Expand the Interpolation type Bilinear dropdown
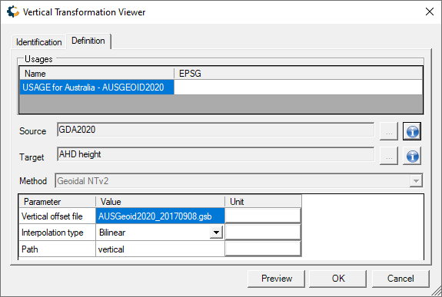 (216, 233)
